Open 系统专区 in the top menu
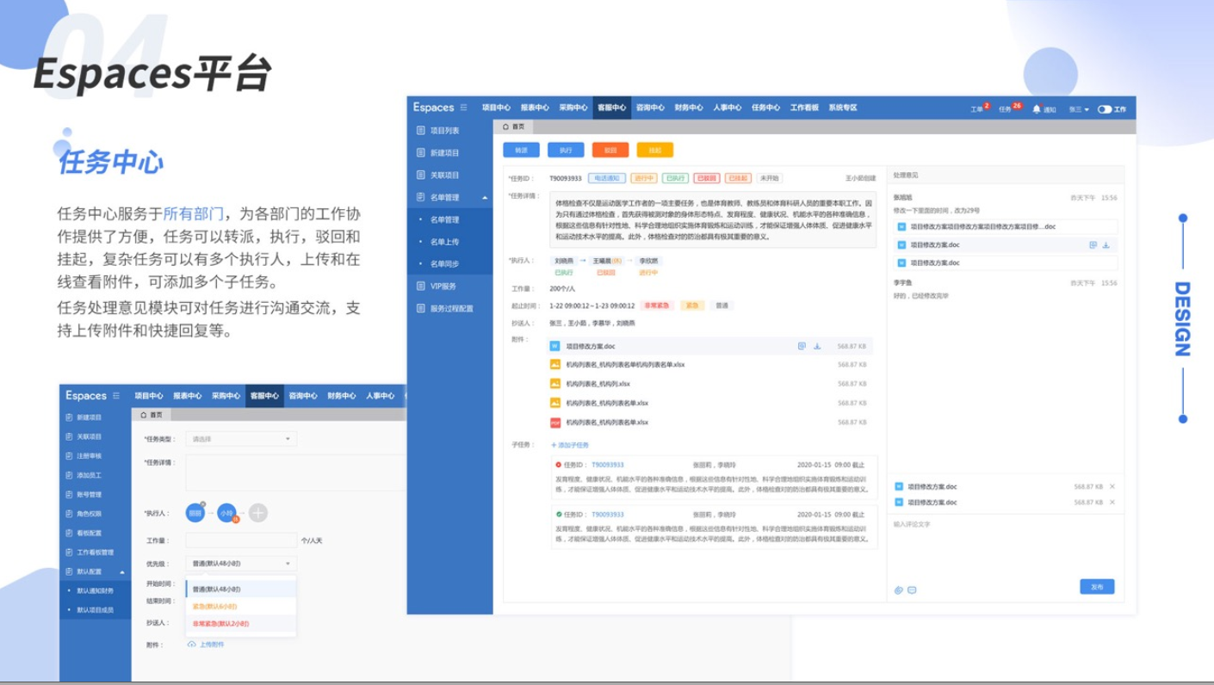1214x685 pixels. (843, 108)
